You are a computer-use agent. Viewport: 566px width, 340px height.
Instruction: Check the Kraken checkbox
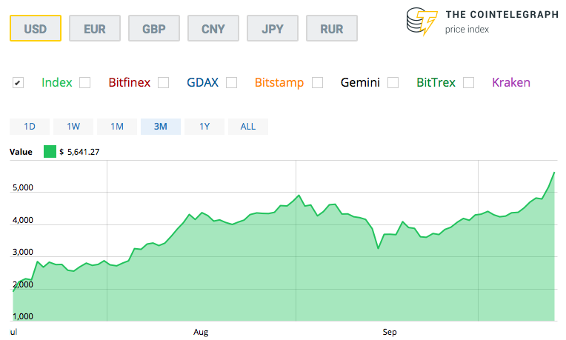click(x=468, y=83)
